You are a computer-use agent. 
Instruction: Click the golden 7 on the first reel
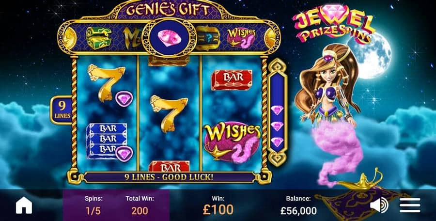106,82
